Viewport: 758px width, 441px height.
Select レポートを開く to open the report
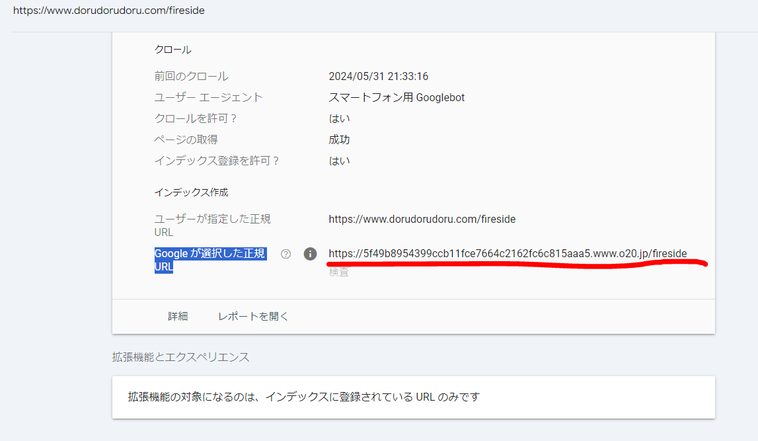253,316
